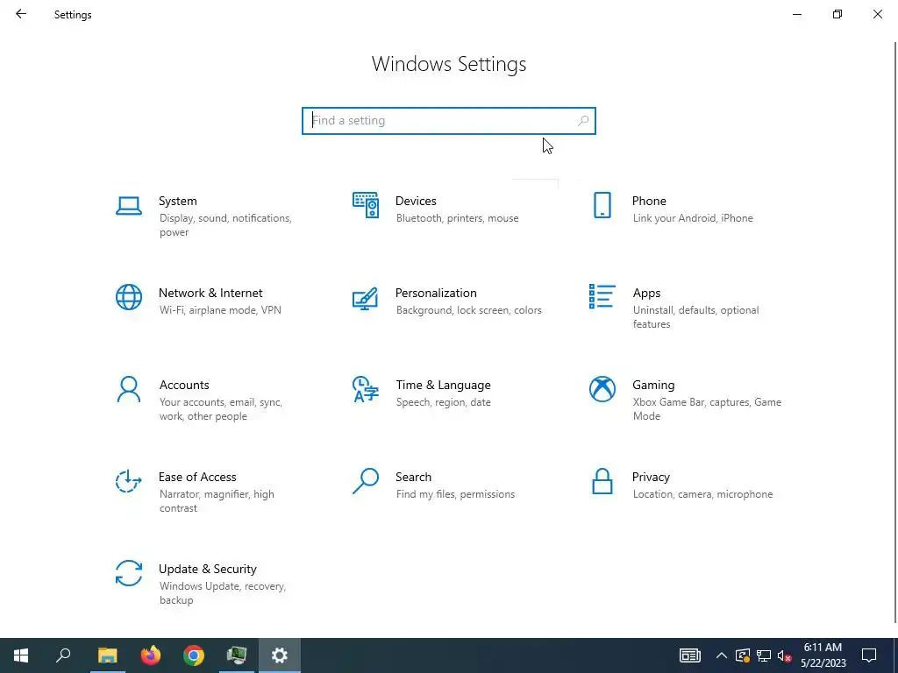Open the monitor app on taskbar
Viewport: 898px width, 673px height.
coord(237,655)
